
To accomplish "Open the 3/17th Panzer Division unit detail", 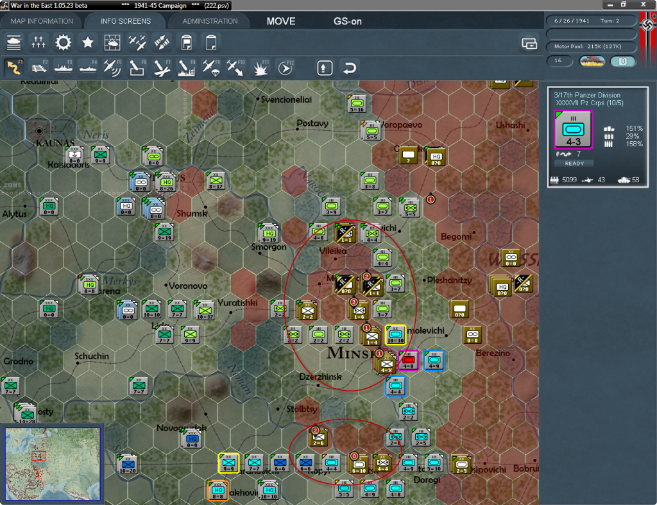I will click(x=586, y=95).
